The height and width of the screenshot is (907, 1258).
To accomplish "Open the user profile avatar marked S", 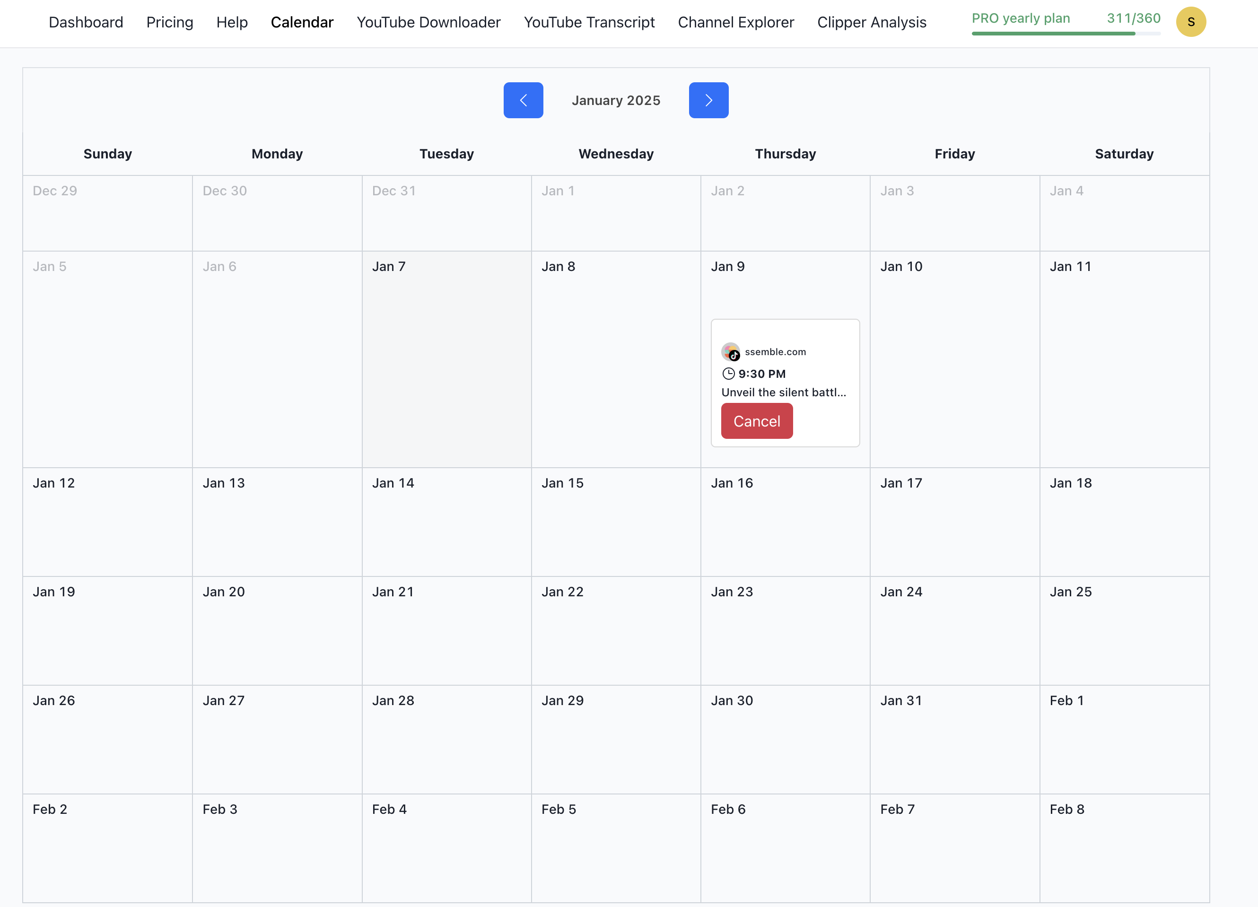I will [1191, 22].
